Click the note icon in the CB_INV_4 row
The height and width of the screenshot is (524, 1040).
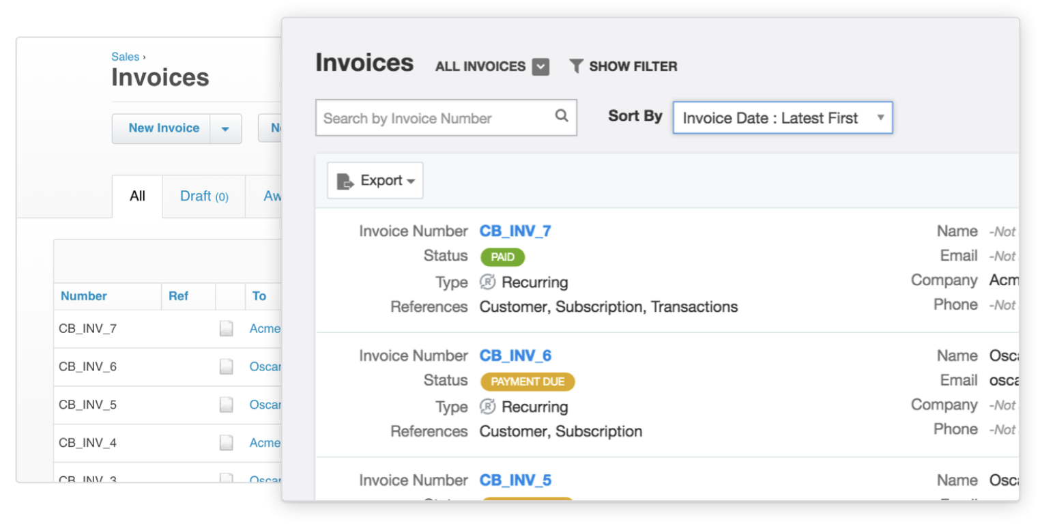click(227, 443)
